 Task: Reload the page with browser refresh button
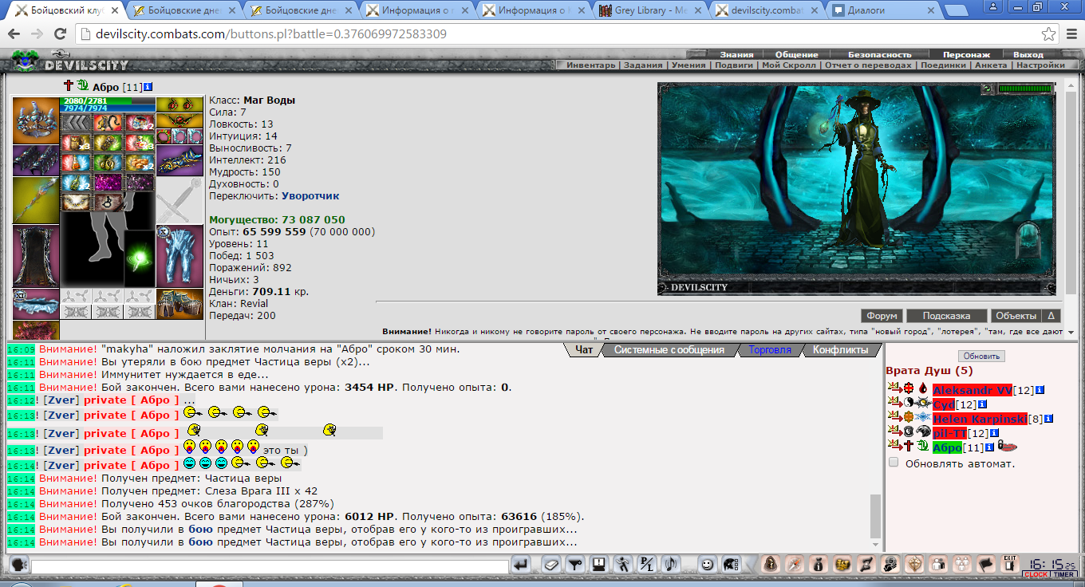tap(59, 34)
